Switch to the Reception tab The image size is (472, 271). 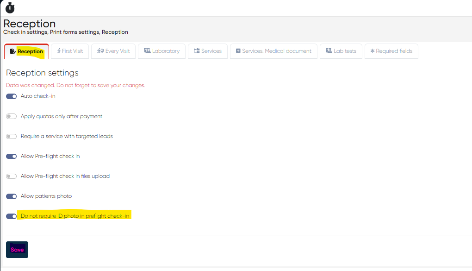coord(26,51)
